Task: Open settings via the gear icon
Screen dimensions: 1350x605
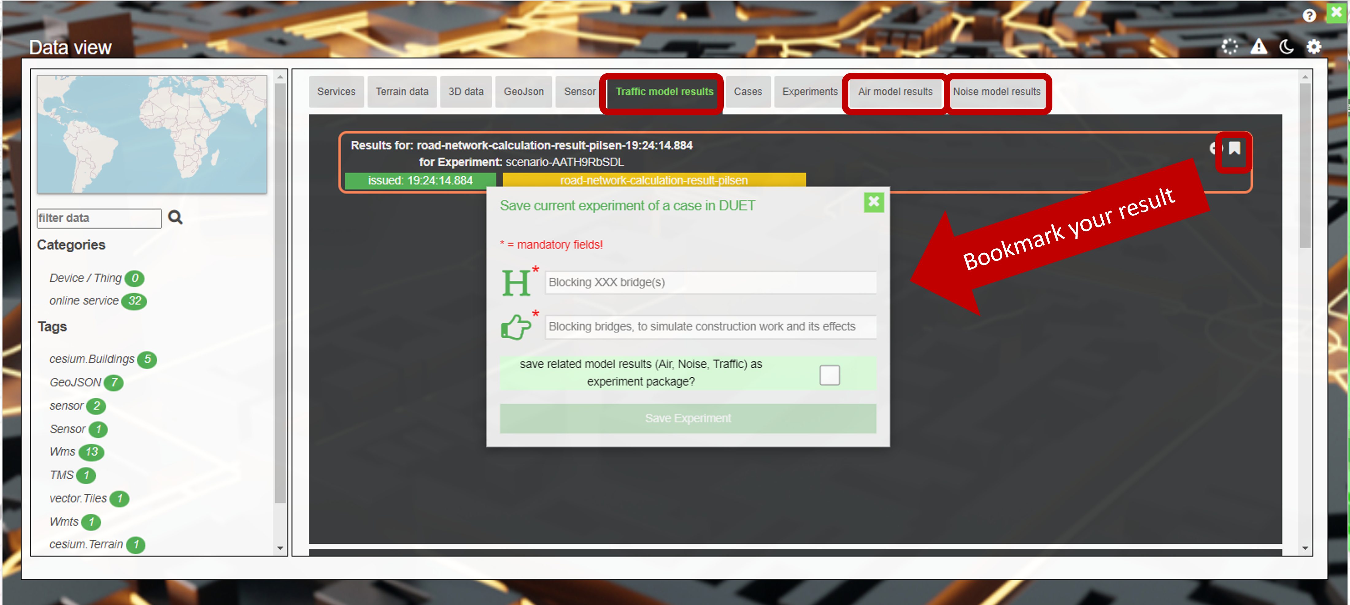Action: [x=1313, y=47]
